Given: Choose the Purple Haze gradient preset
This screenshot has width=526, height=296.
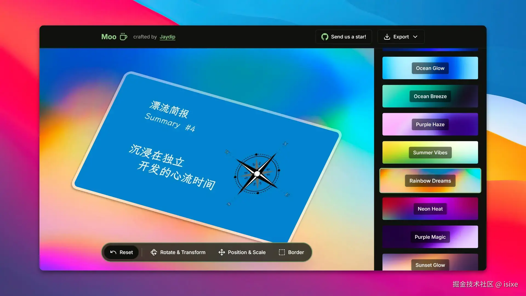Looking at the screenshot, I should (x=430, y=124).
